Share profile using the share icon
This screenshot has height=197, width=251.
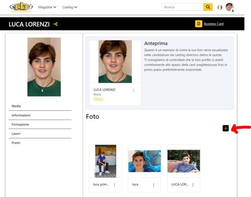56,24
